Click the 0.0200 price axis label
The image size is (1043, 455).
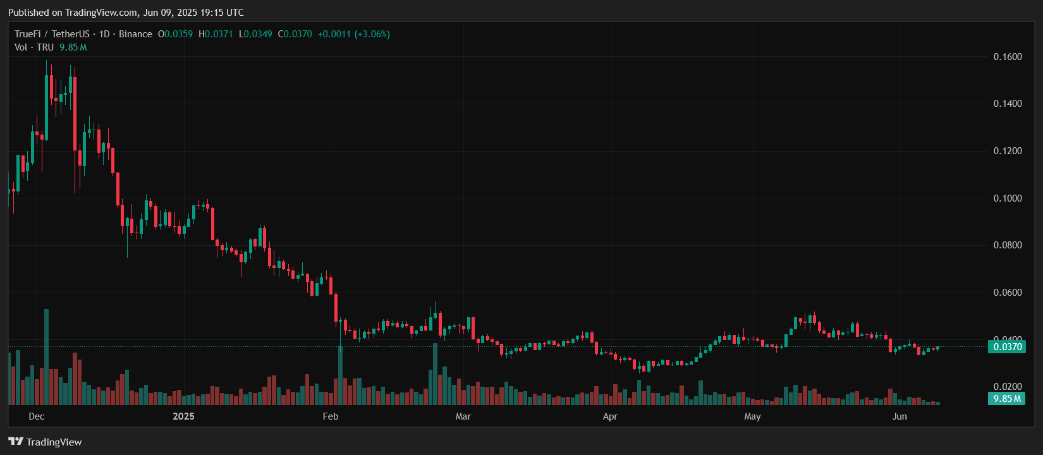tap(1008, 387)
